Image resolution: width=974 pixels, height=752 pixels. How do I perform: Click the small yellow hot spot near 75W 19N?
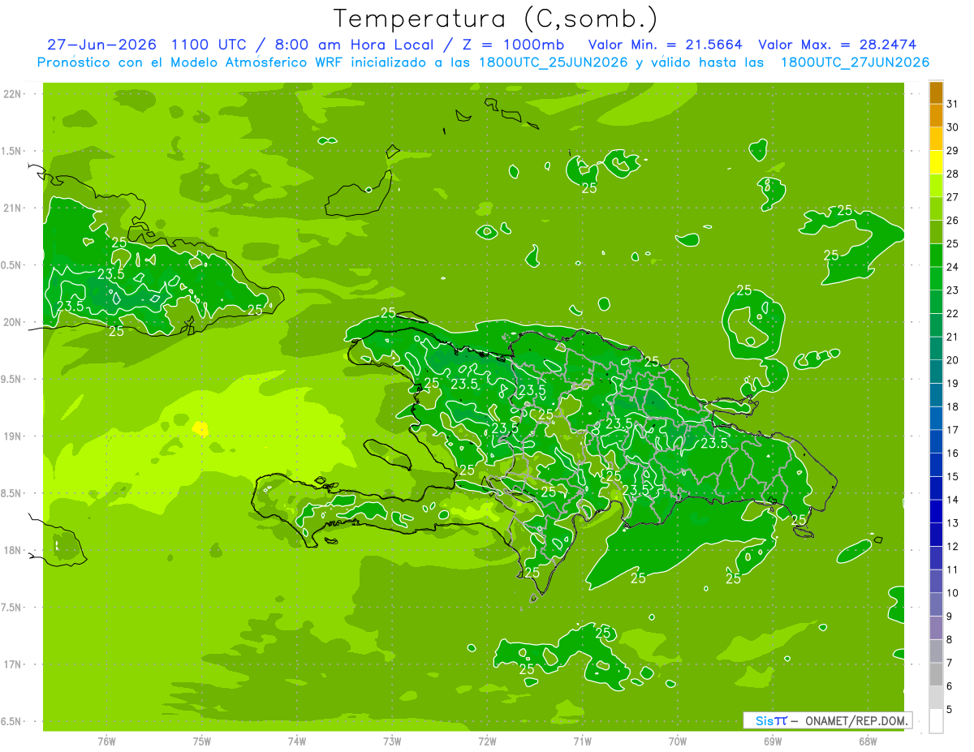pyautogui.click(x=200, y=428)
